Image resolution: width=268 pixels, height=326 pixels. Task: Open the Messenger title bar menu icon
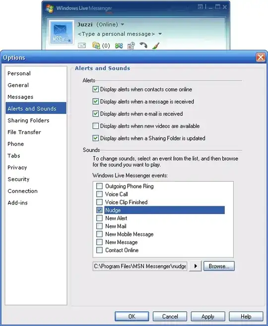click(200, 7)
